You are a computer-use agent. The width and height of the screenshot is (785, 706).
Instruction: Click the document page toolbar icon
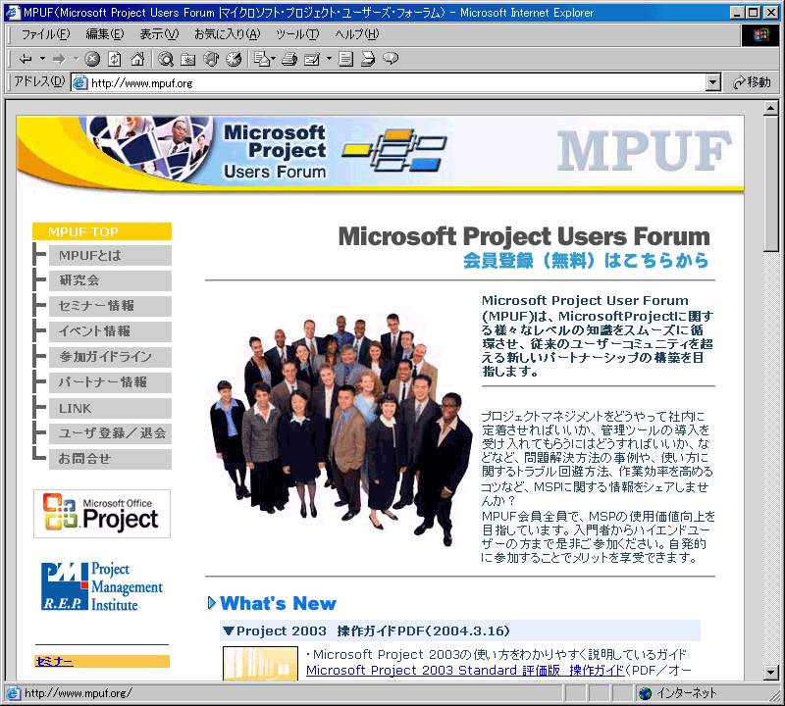tap(345, 59)
